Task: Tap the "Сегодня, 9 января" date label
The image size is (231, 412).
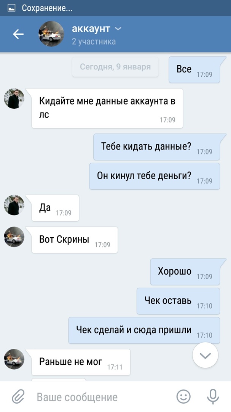Action: tap(115, 67)
